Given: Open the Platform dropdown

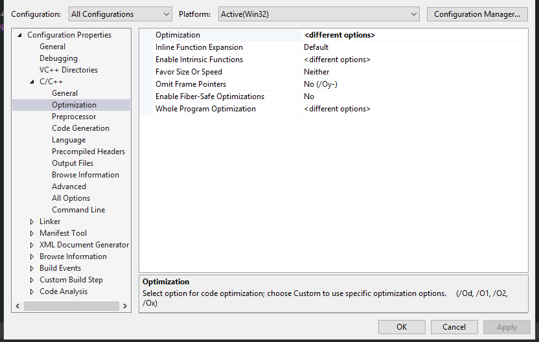Looking at the screenshot, I should (318, 14).
